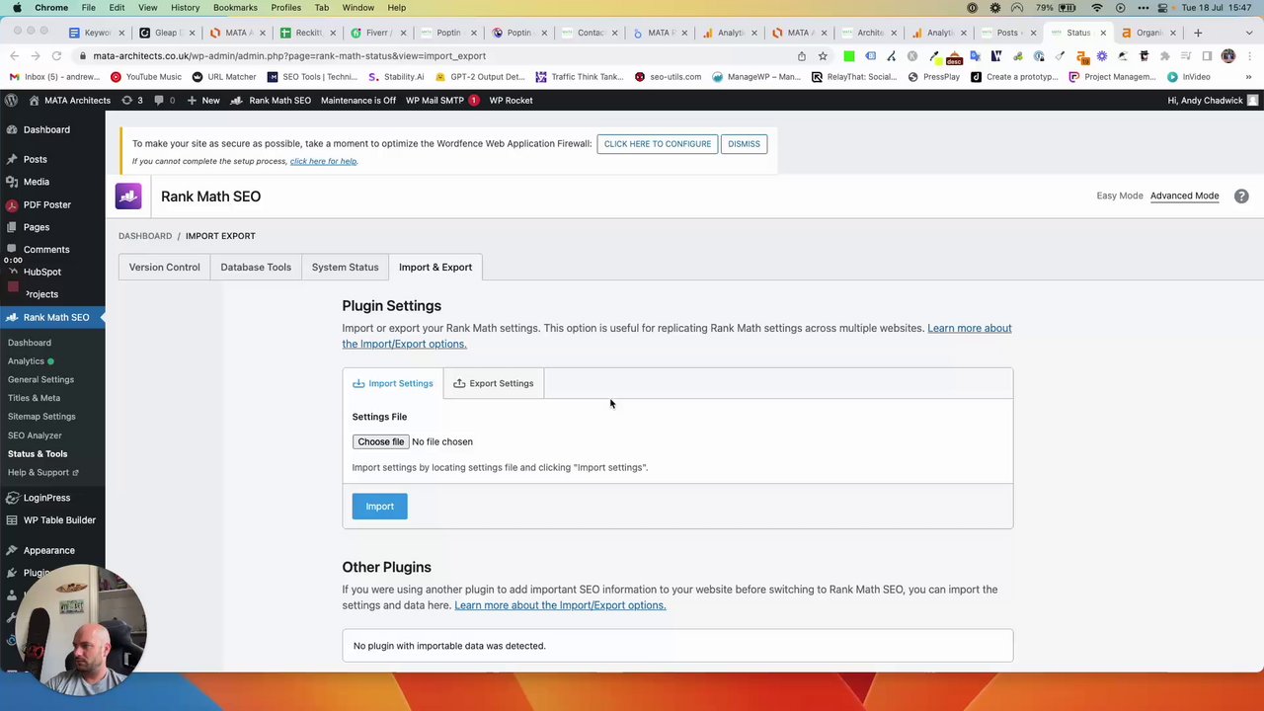Open the PressPlay bookmark
The width and height of the screenshot is (1264, 711).
pyautogui.click(x=934, y=77)
